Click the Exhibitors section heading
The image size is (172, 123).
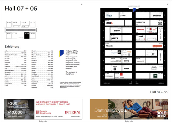click(x=12, y=46)
